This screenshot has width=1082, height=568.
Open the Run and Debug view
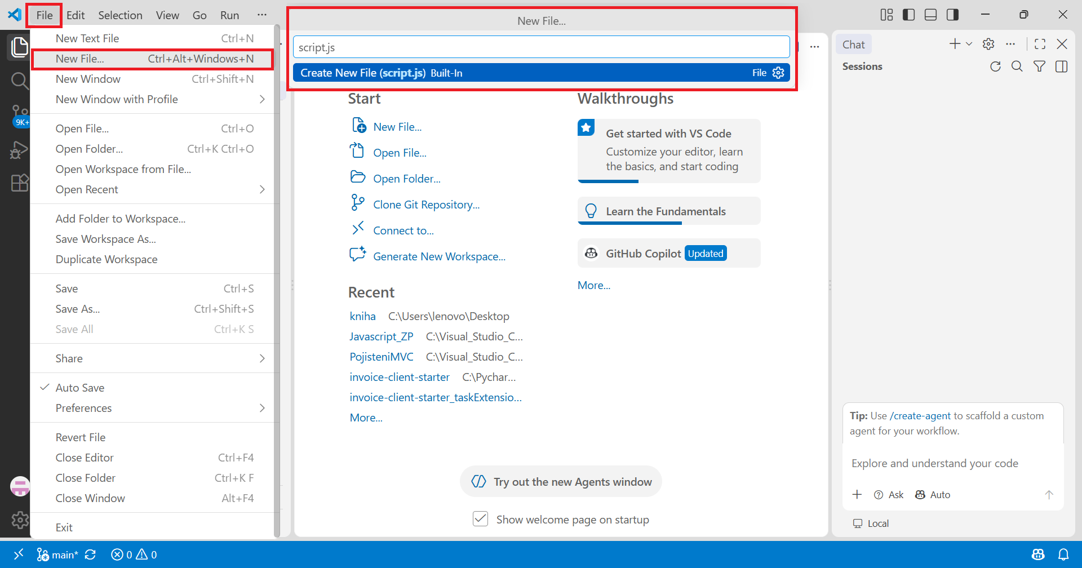click(x=19, y=150)
